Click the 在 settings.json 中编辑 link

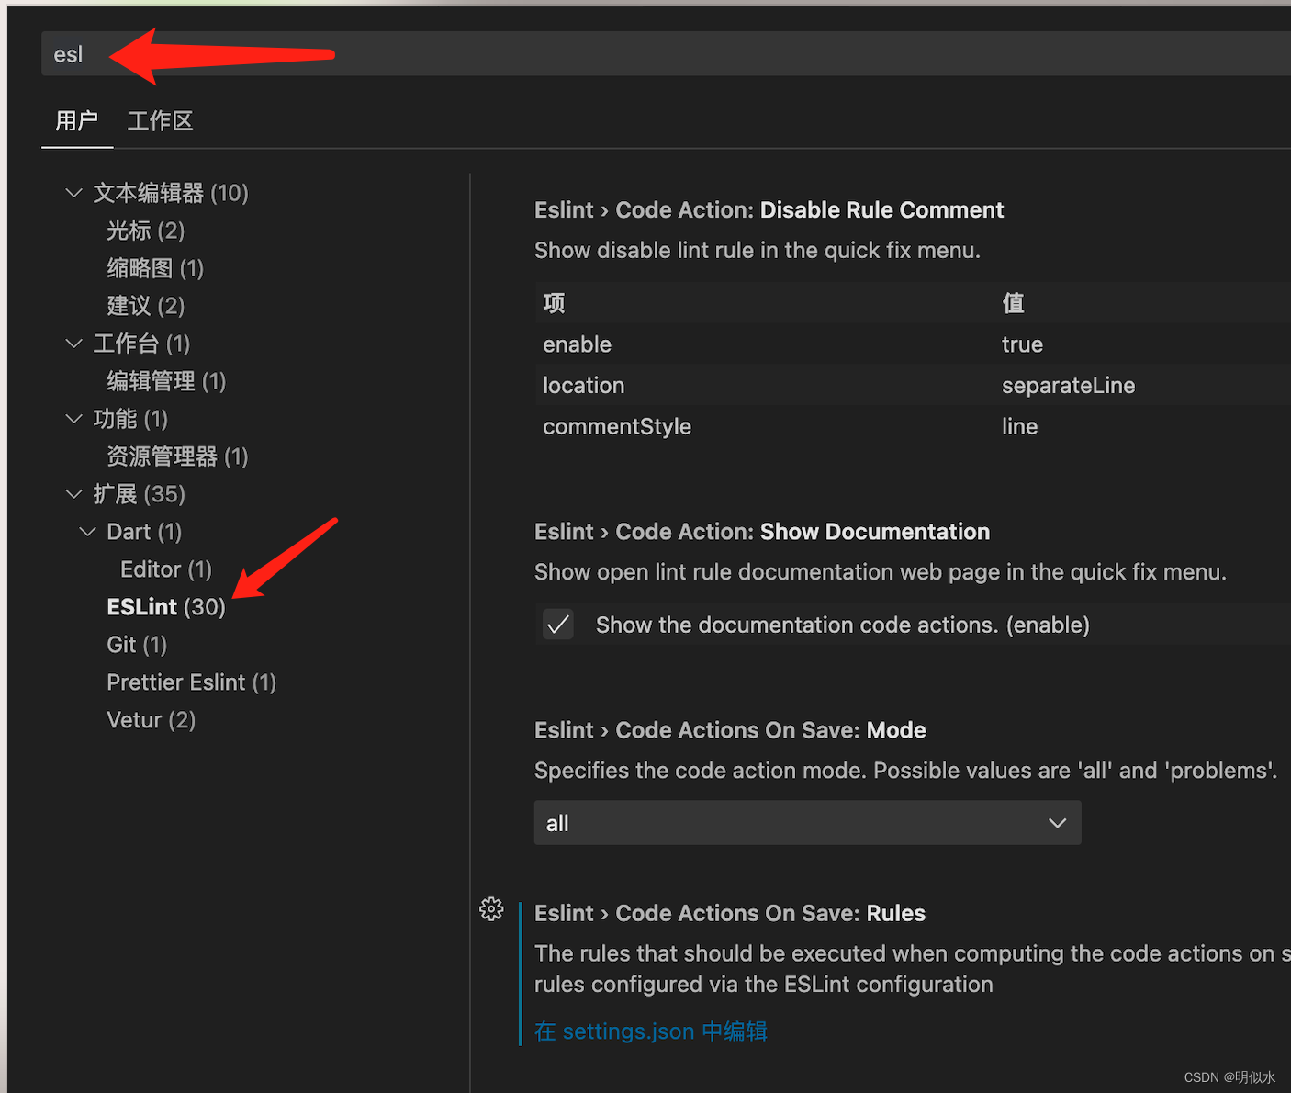(x=651, y=1031)
